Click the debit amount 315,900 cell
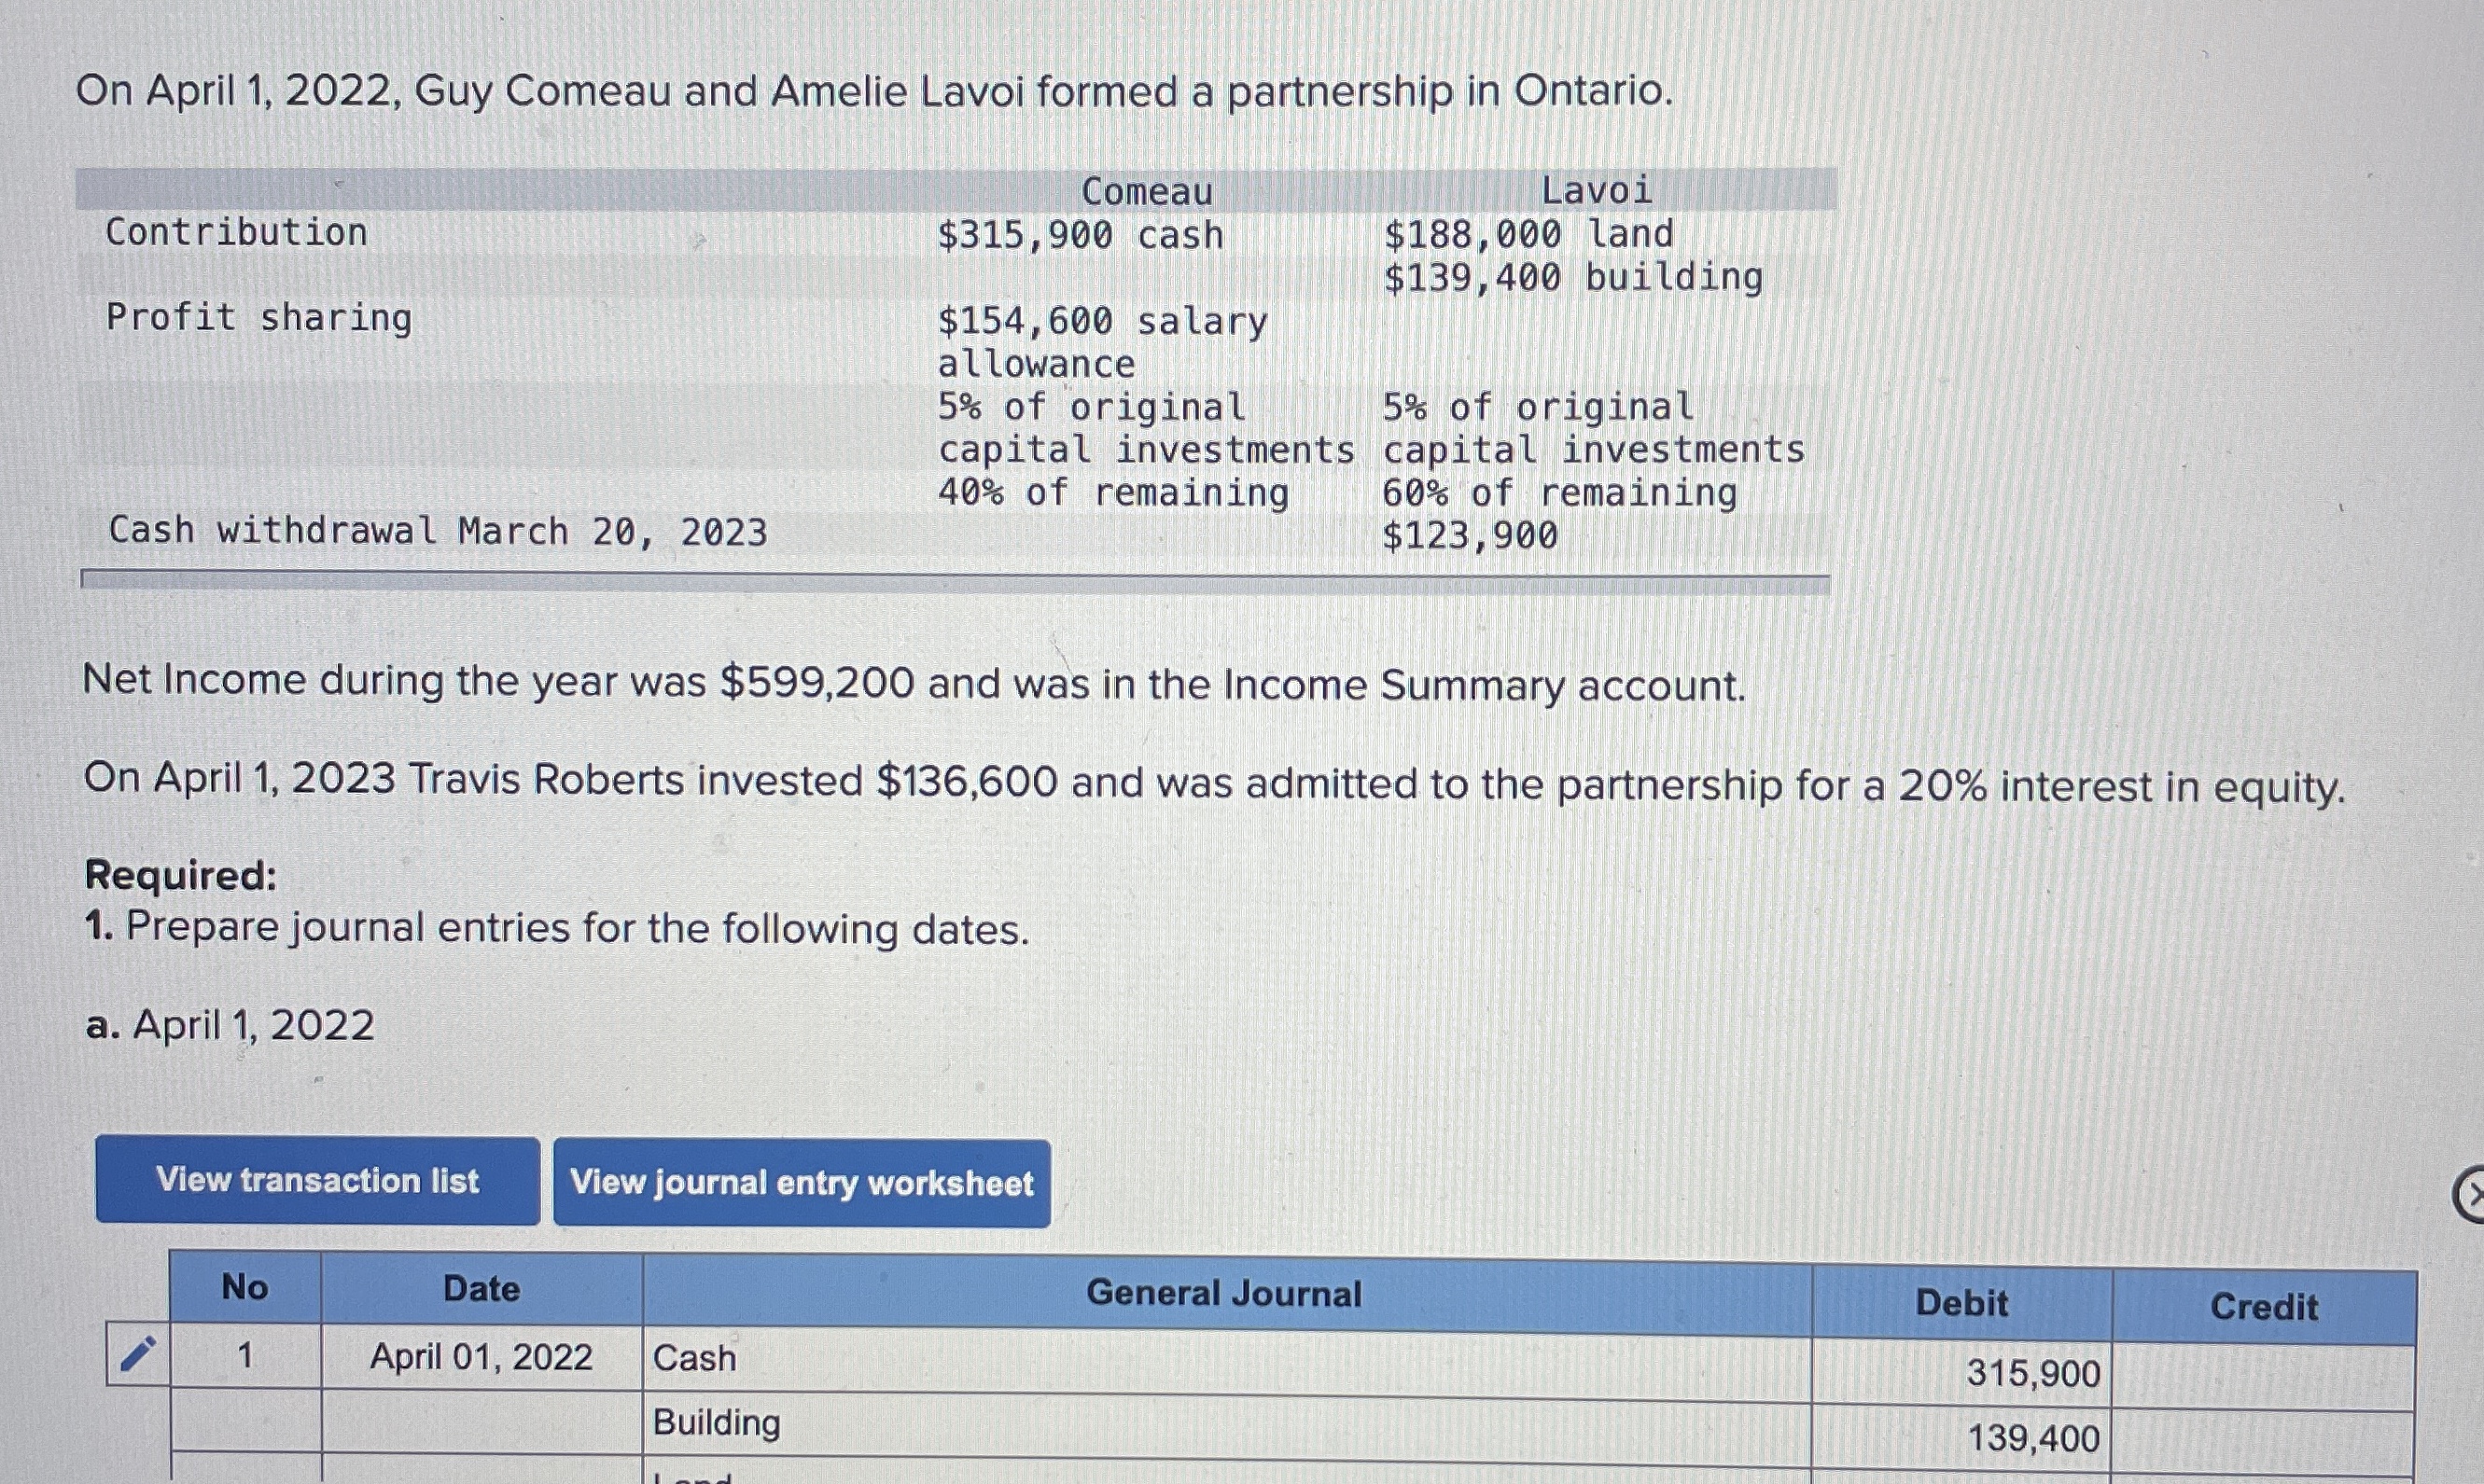This screenshot has height=1484, width=2484. 2029,1373
